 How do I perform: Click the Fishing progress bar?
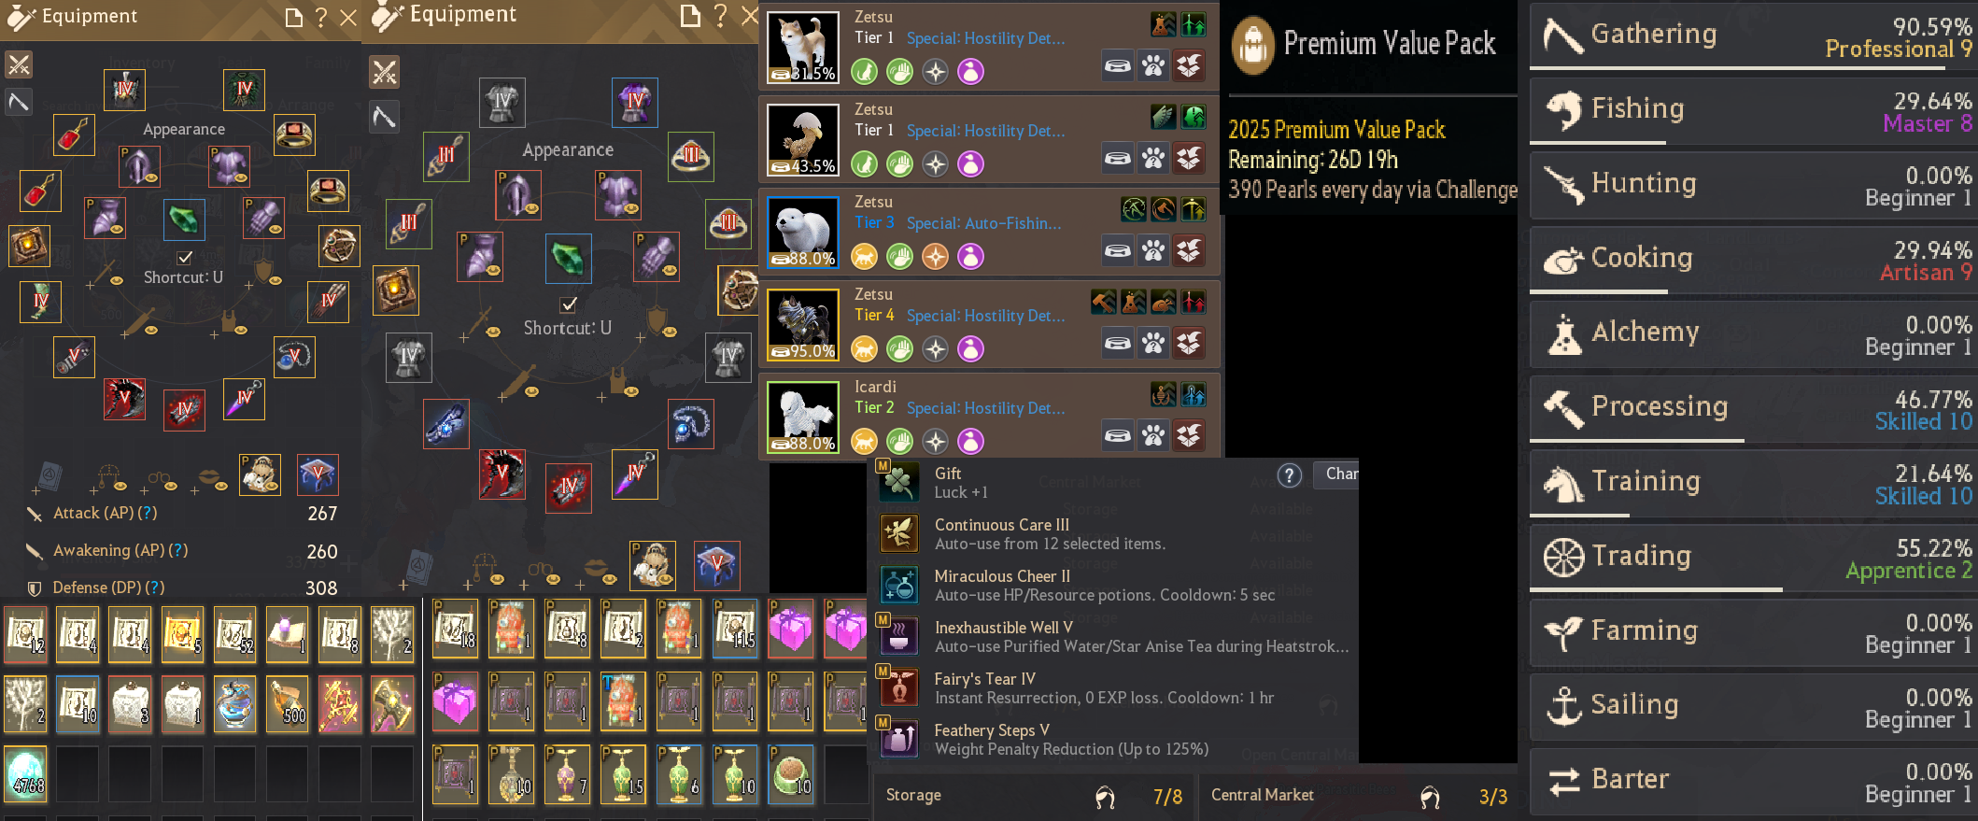(x=1751, y=143)
